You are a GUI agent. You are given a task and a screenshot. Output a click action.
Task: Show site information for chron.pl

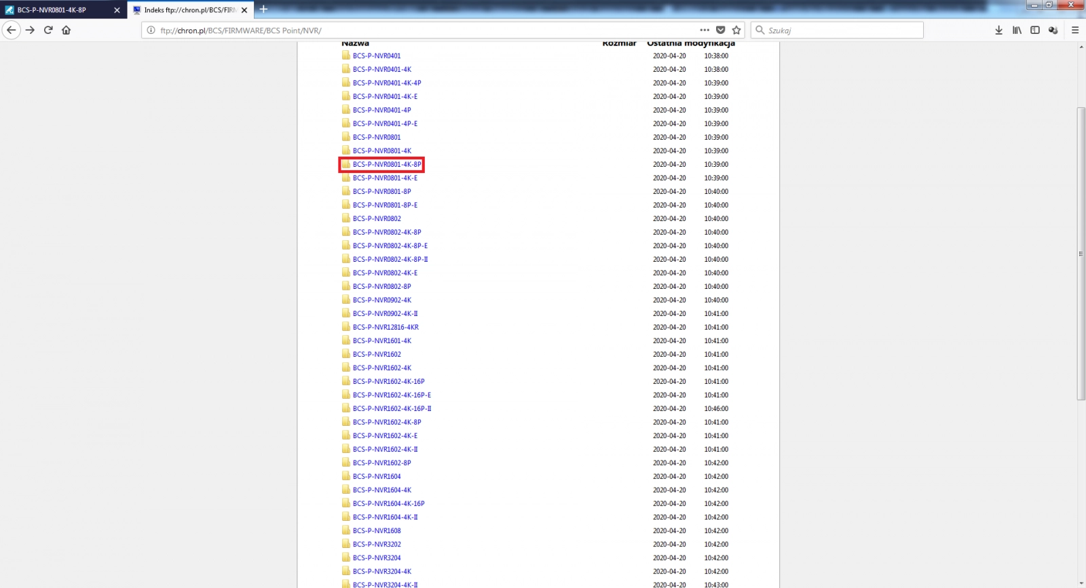[151, 31]
